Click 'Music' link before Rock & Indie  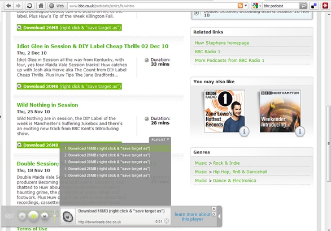(x=201, y=163)
